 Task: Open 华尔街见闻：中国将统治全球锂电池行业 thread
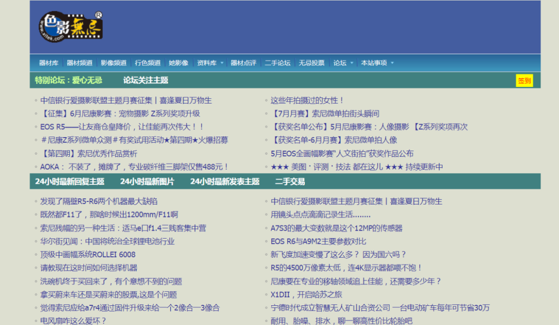coord(107,241)
